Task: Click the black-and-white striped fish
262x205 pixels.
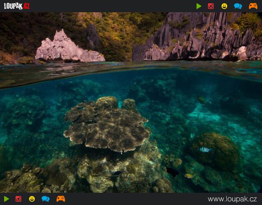Action: click(204, 149)
